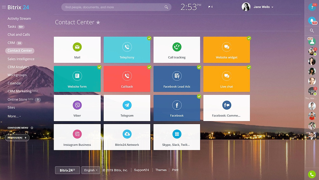Open the Jane Wells user dropdown
This screenshot has width=319, height=180.
click(x=263, y=7)
